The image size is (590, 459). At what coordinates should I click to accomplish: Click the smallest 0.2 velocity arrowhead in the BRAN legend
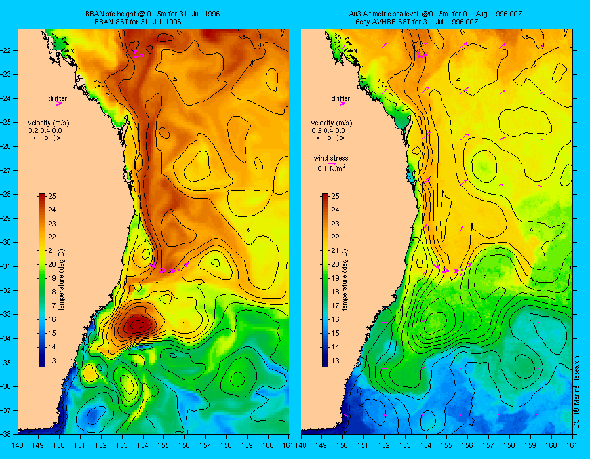35,138
